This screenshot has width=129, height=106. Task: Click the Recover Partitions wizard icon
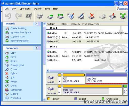[7, 41]
